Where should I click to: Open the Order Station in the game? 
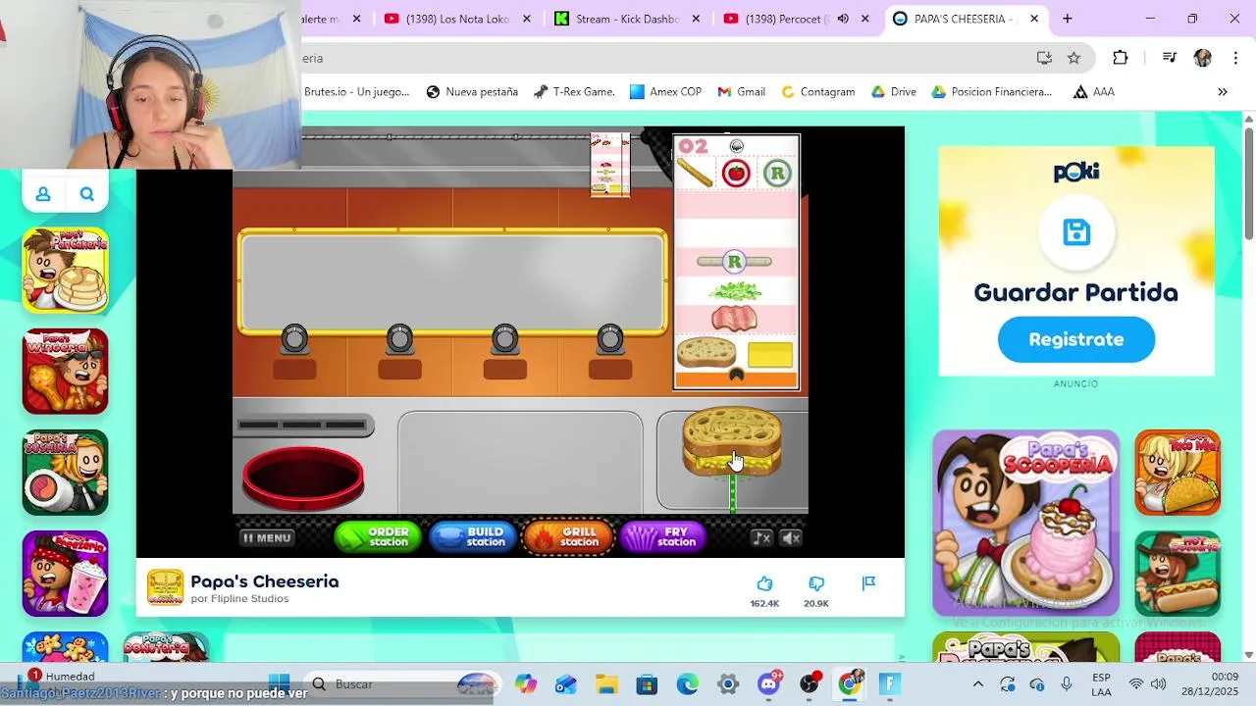pos(378,536)
